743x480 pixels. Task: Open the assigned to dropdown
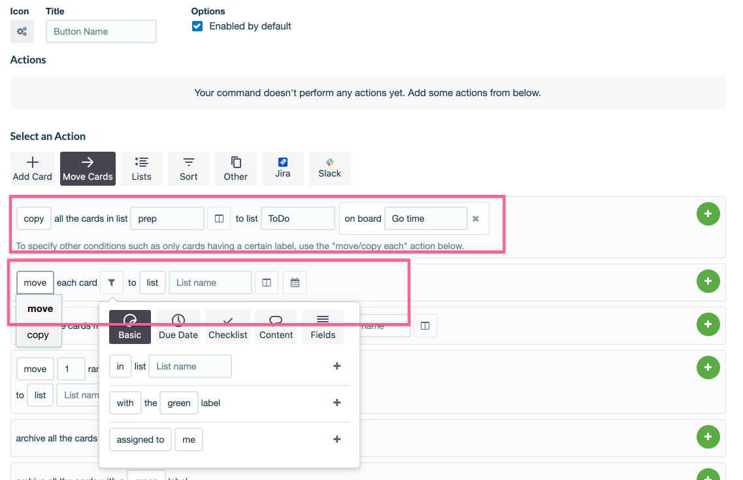(140, 439)
